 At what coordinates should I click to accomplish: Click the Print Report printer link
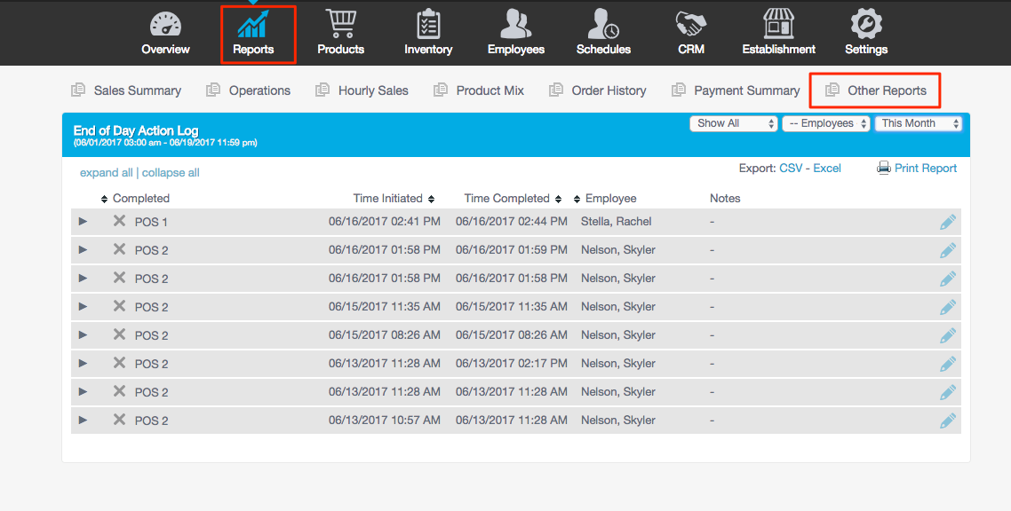pyautogui.click(x=917, y=169)
